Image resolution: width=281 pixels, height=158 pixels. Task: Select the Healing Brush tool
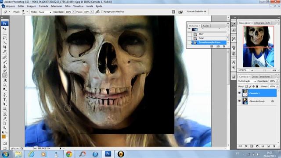pyautogui.click(x=4, y=57)
